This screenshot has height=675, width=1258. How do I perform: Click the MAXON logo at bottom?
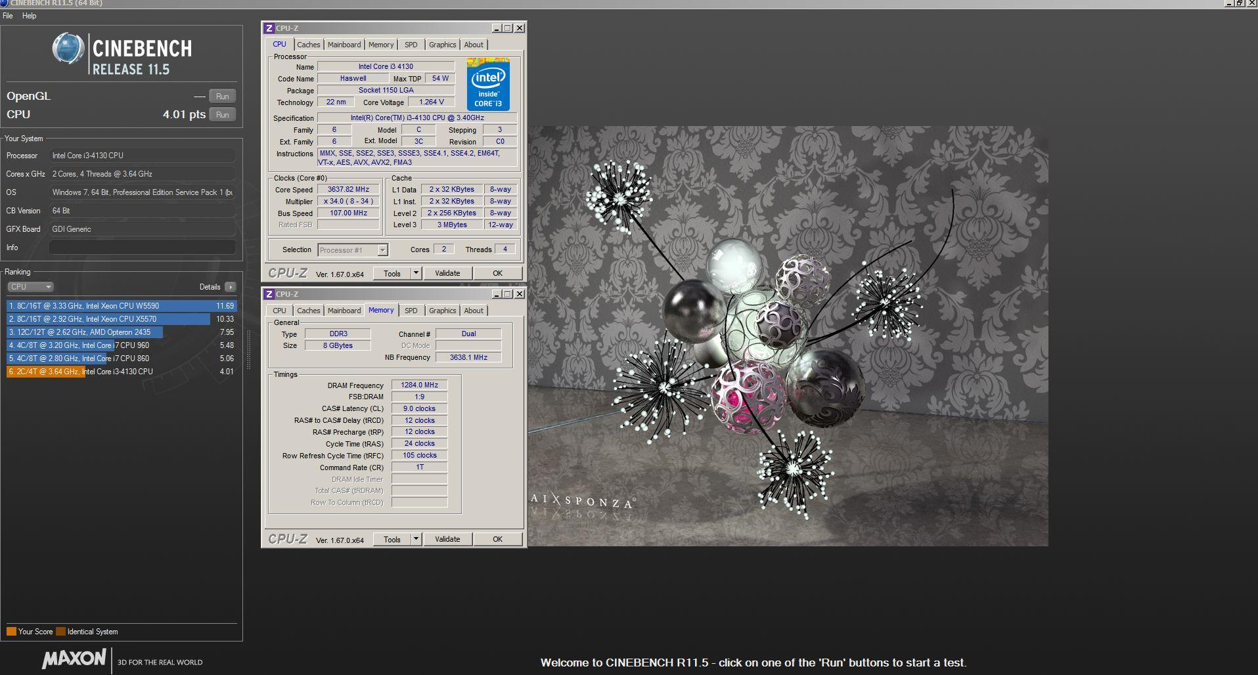74,659
